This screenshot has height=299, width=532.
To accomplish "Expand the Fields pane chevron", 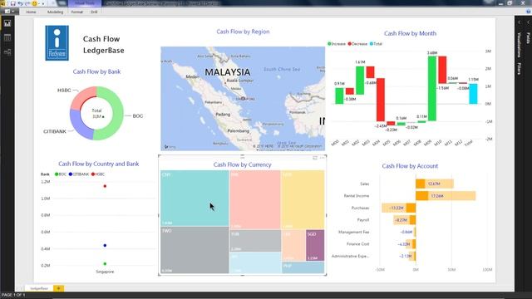I will (528, 22).
